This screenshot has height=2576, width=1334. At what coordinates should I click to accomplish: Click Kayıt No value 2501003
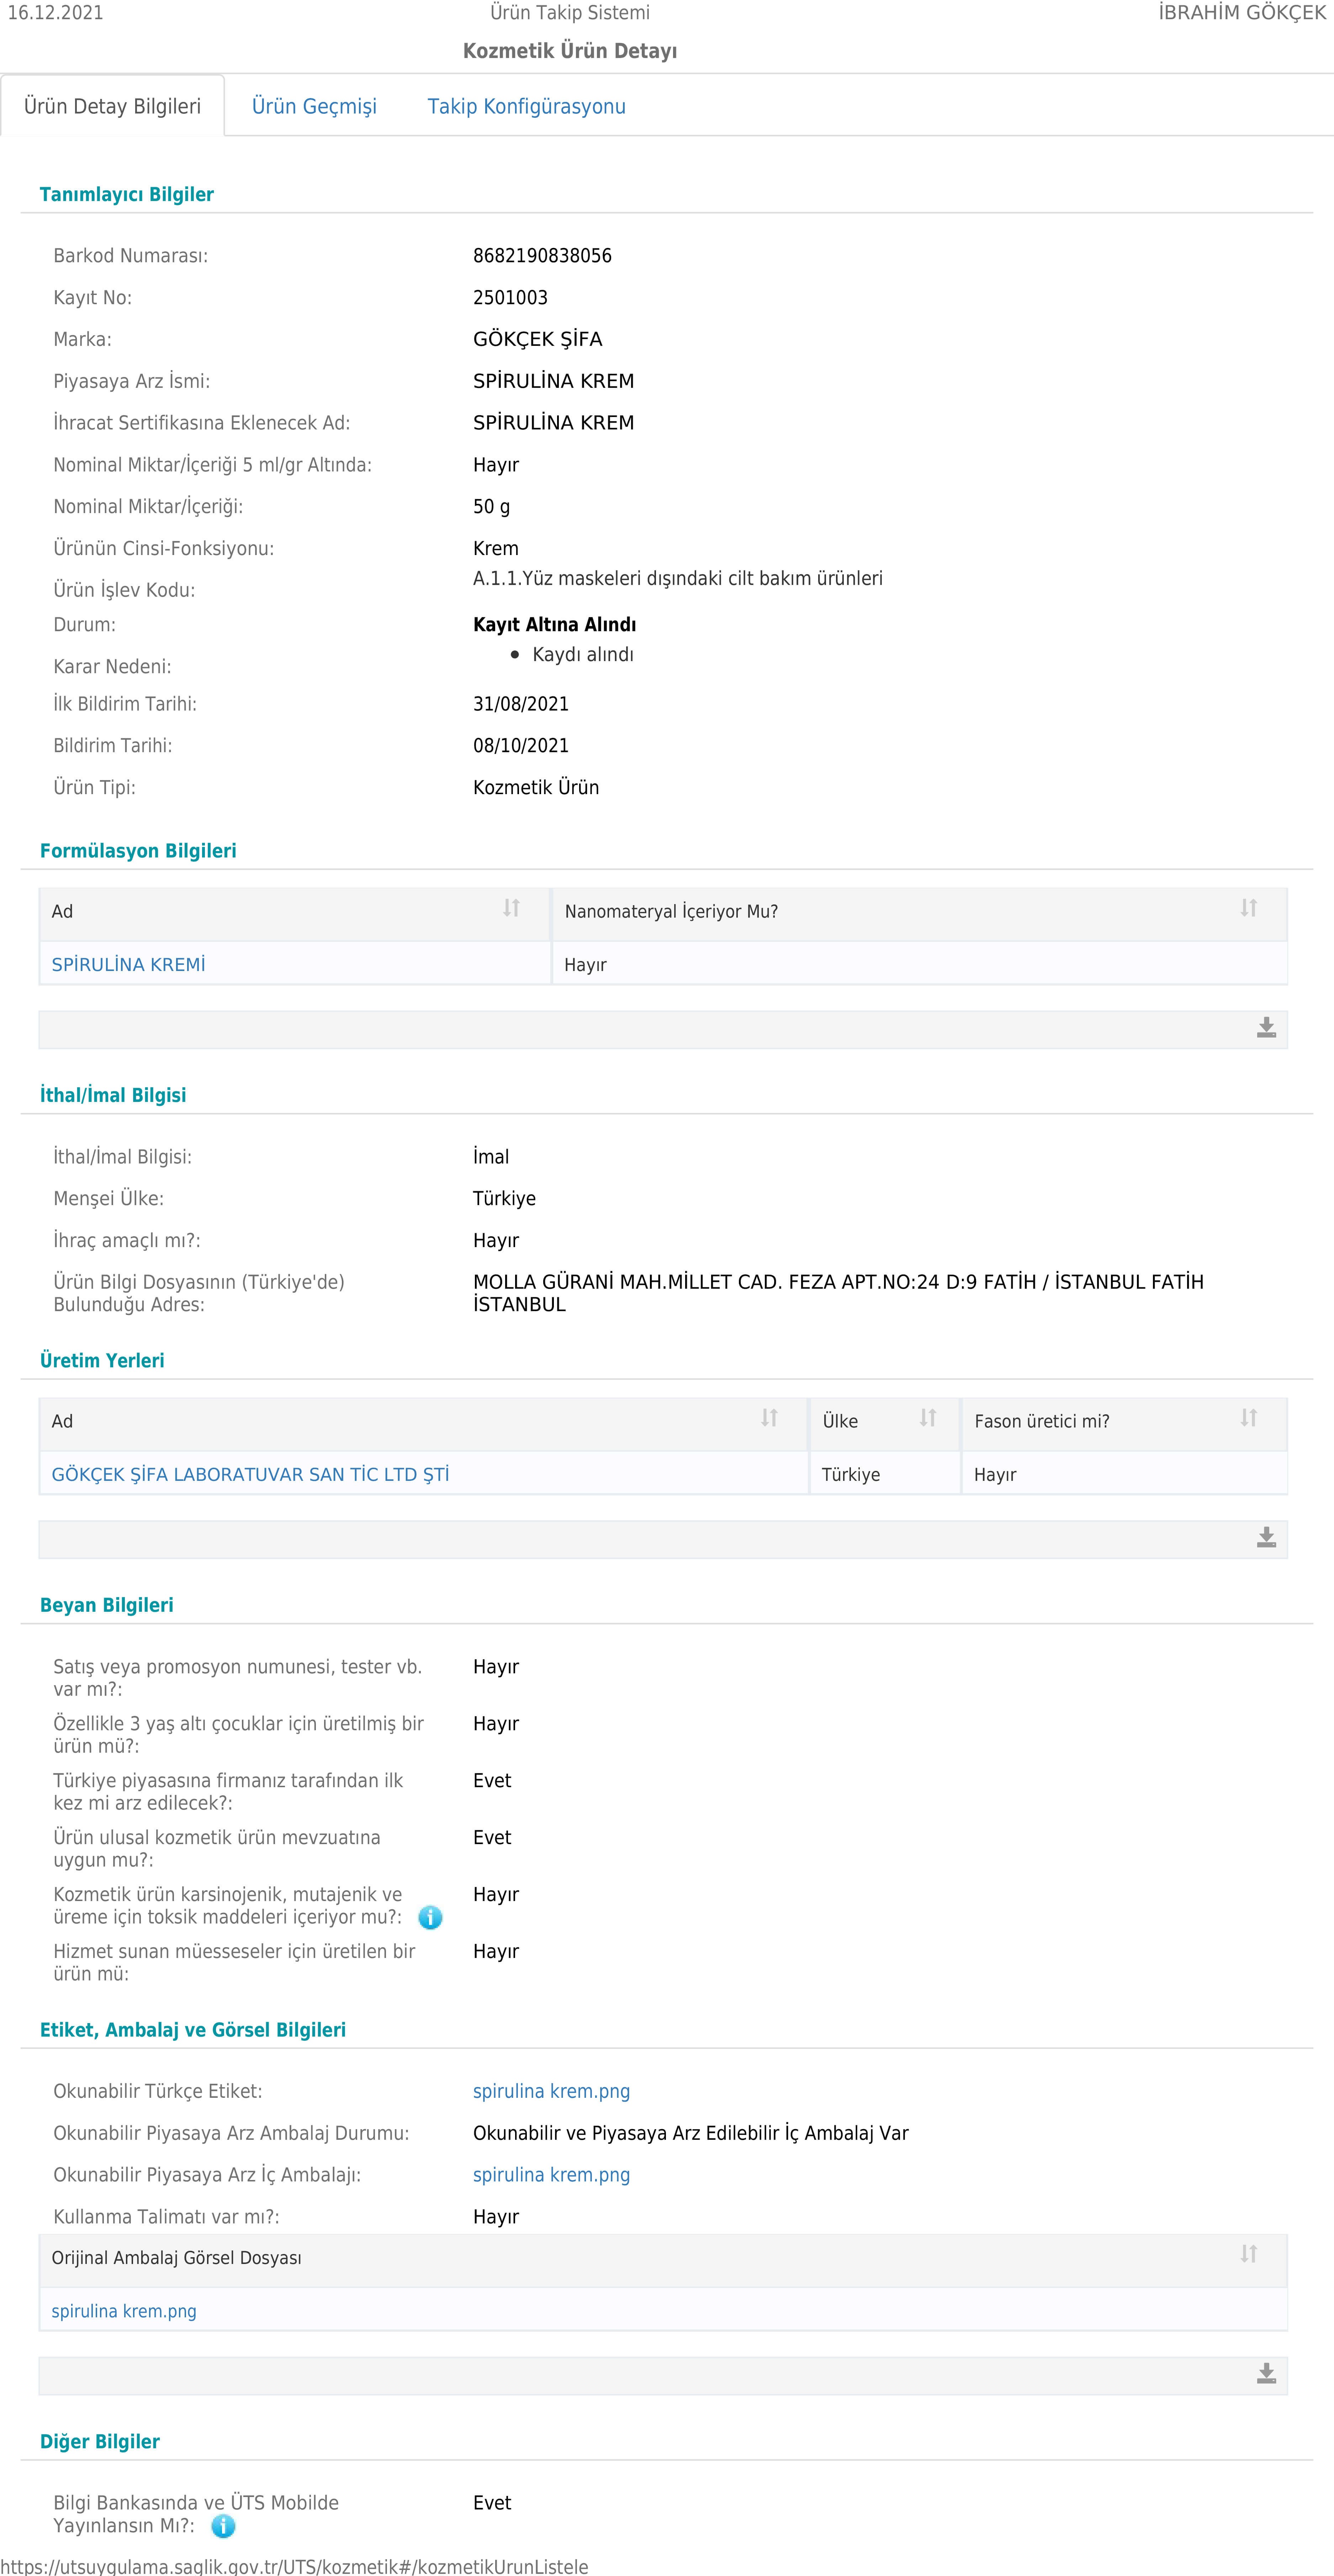point(510,298)
